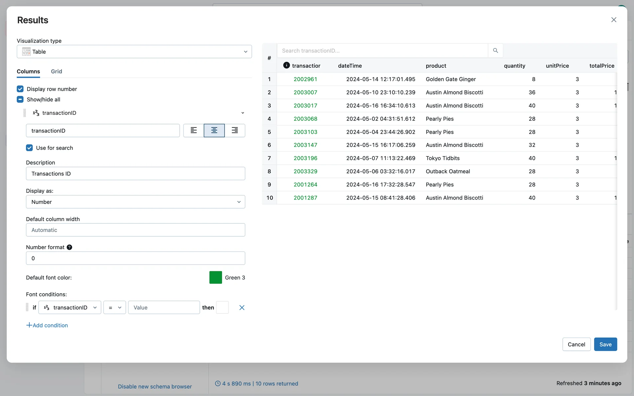634x396 pixels.
Task: Click Add condition link
Action: pyautogui.click(x=47, y=325)
